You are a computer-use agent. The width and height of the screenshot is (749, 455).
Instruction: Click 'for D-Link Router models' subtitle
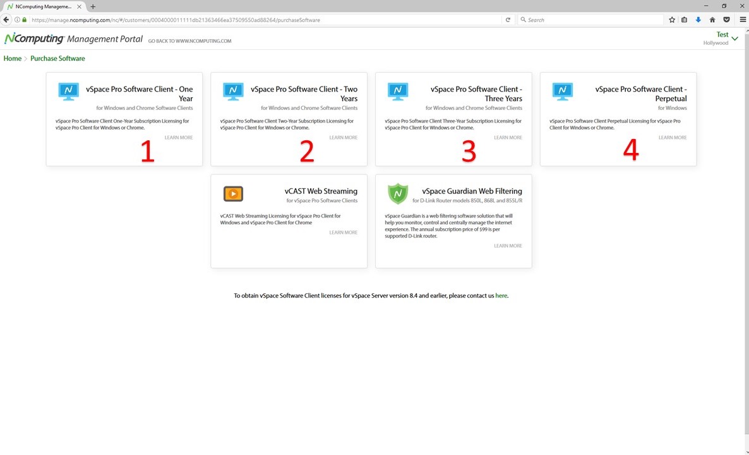[467, 201]
